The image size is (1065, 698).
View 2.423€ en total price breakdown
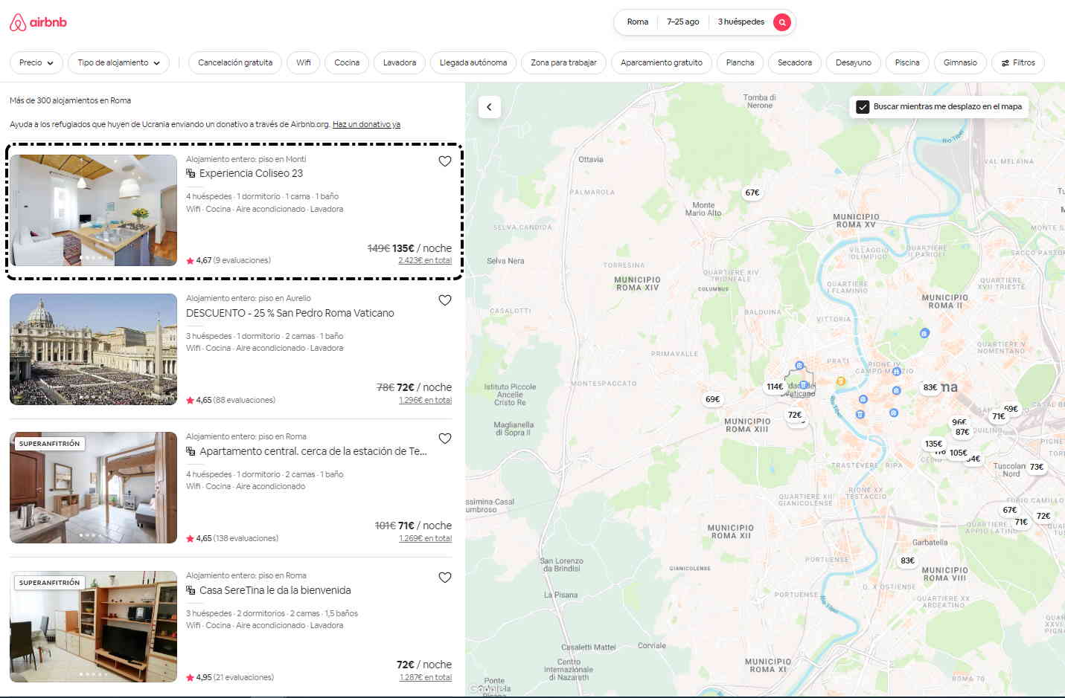click(x=425, y=261)
